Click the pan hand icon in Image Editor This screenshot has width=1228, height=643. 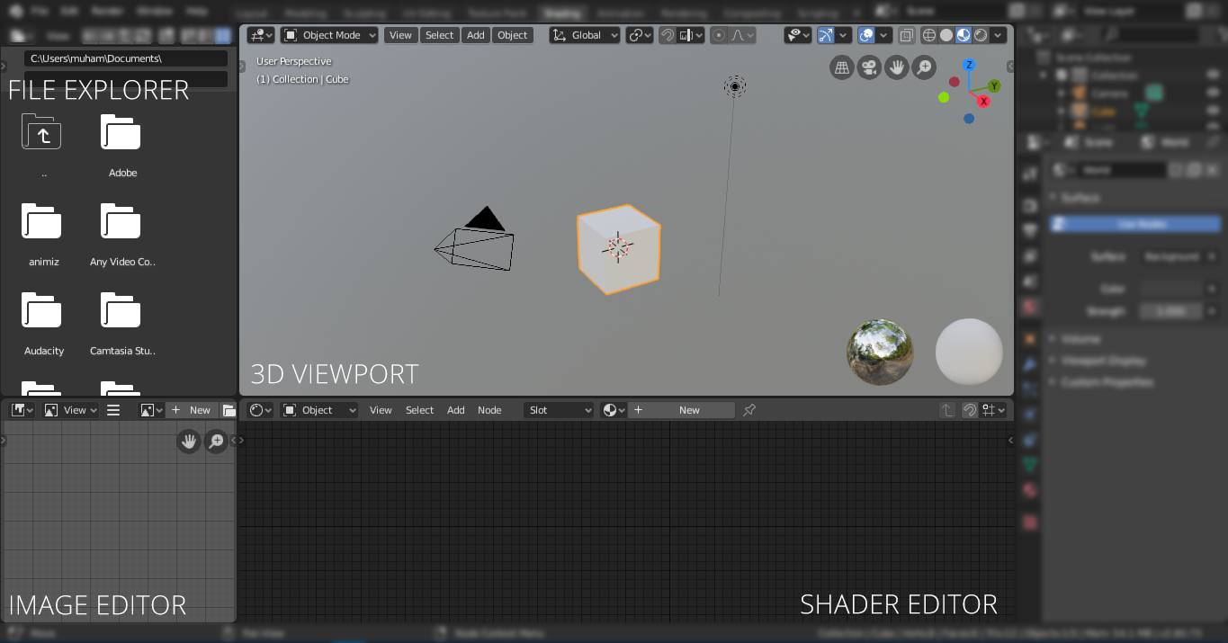coord(188,442)
